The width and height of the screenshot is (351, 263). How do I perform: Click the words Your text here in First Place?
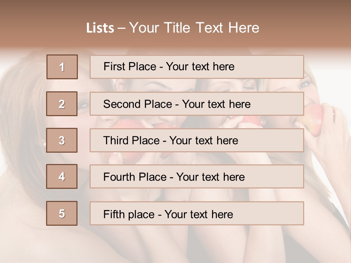pyautogui.click(x=200, y=66)
